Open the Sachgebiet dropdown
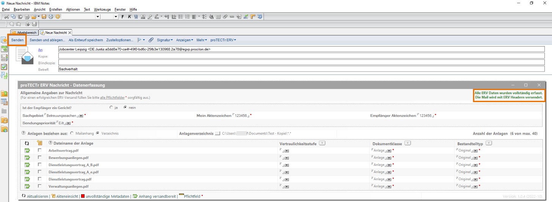 point(81,116)
